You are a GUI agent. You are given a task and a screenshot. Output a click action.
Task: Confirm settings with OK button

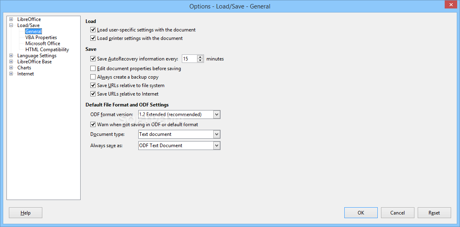(x=361, y=213)
